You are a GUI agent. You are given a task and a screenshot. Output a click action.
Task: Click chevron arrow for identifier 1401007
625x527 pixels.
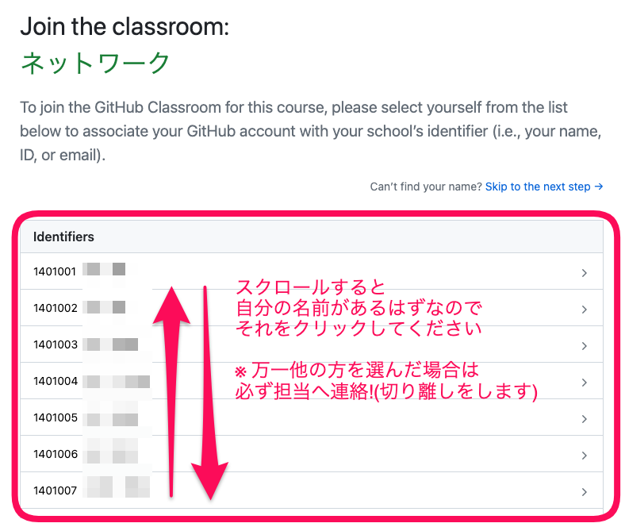point(584,492)
